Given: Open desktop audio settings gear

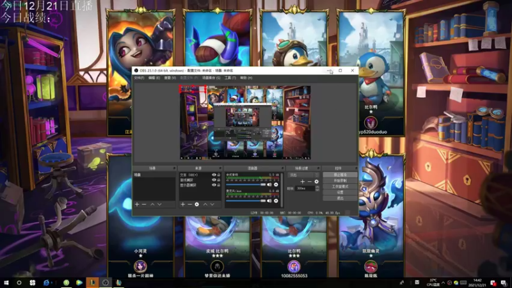Looking at the screenshot, I should coord(276,185).
